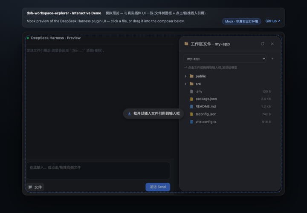Click the 松开以插入文件引用到输入框 hint text
Screen dimensions: 307x213
click(x=156, y=114)
